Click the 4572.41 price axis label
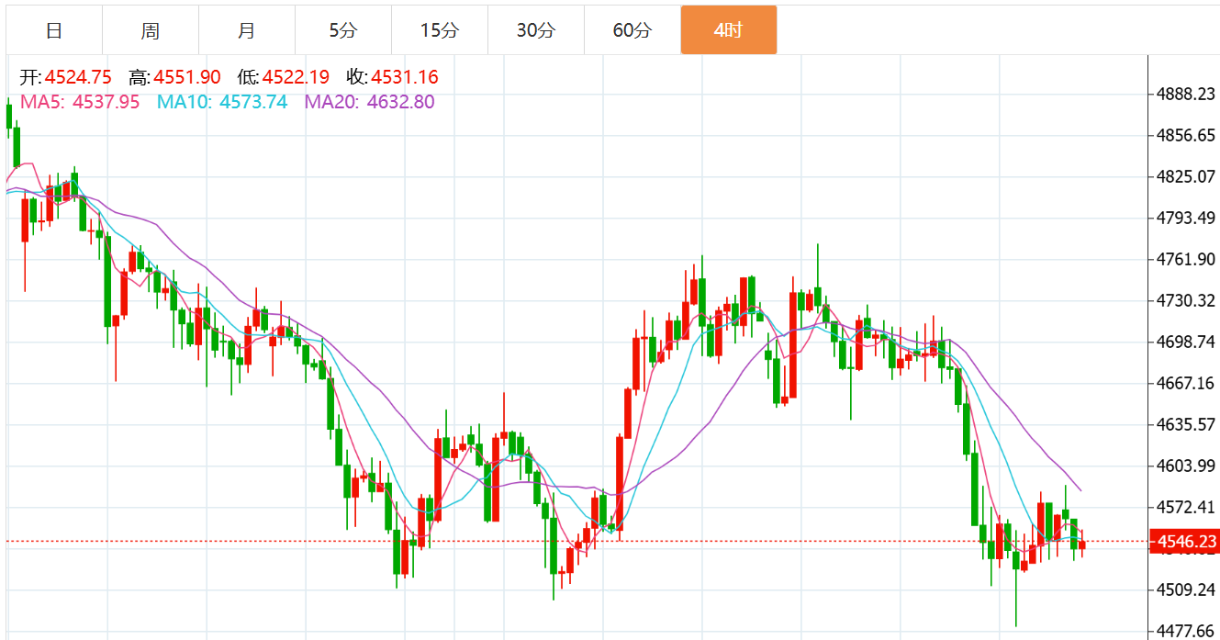The height and width of the screenshot is (640, 1220). coord(1186,508)
